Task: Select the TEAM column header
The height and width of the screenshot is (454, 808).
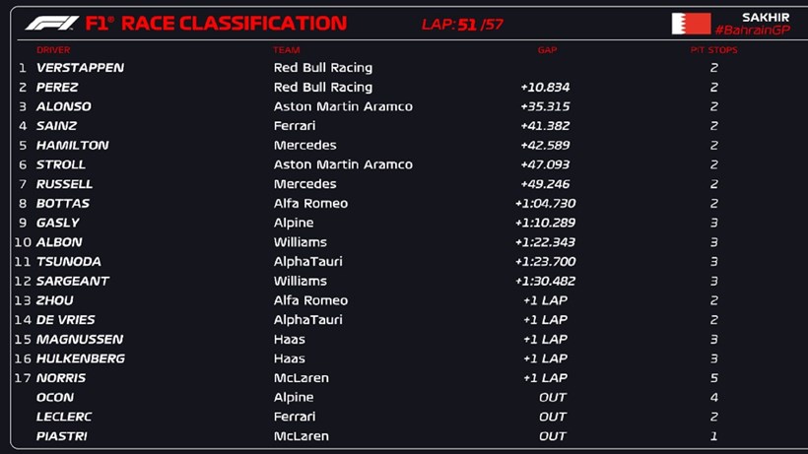Action: (x=287, y=49)
